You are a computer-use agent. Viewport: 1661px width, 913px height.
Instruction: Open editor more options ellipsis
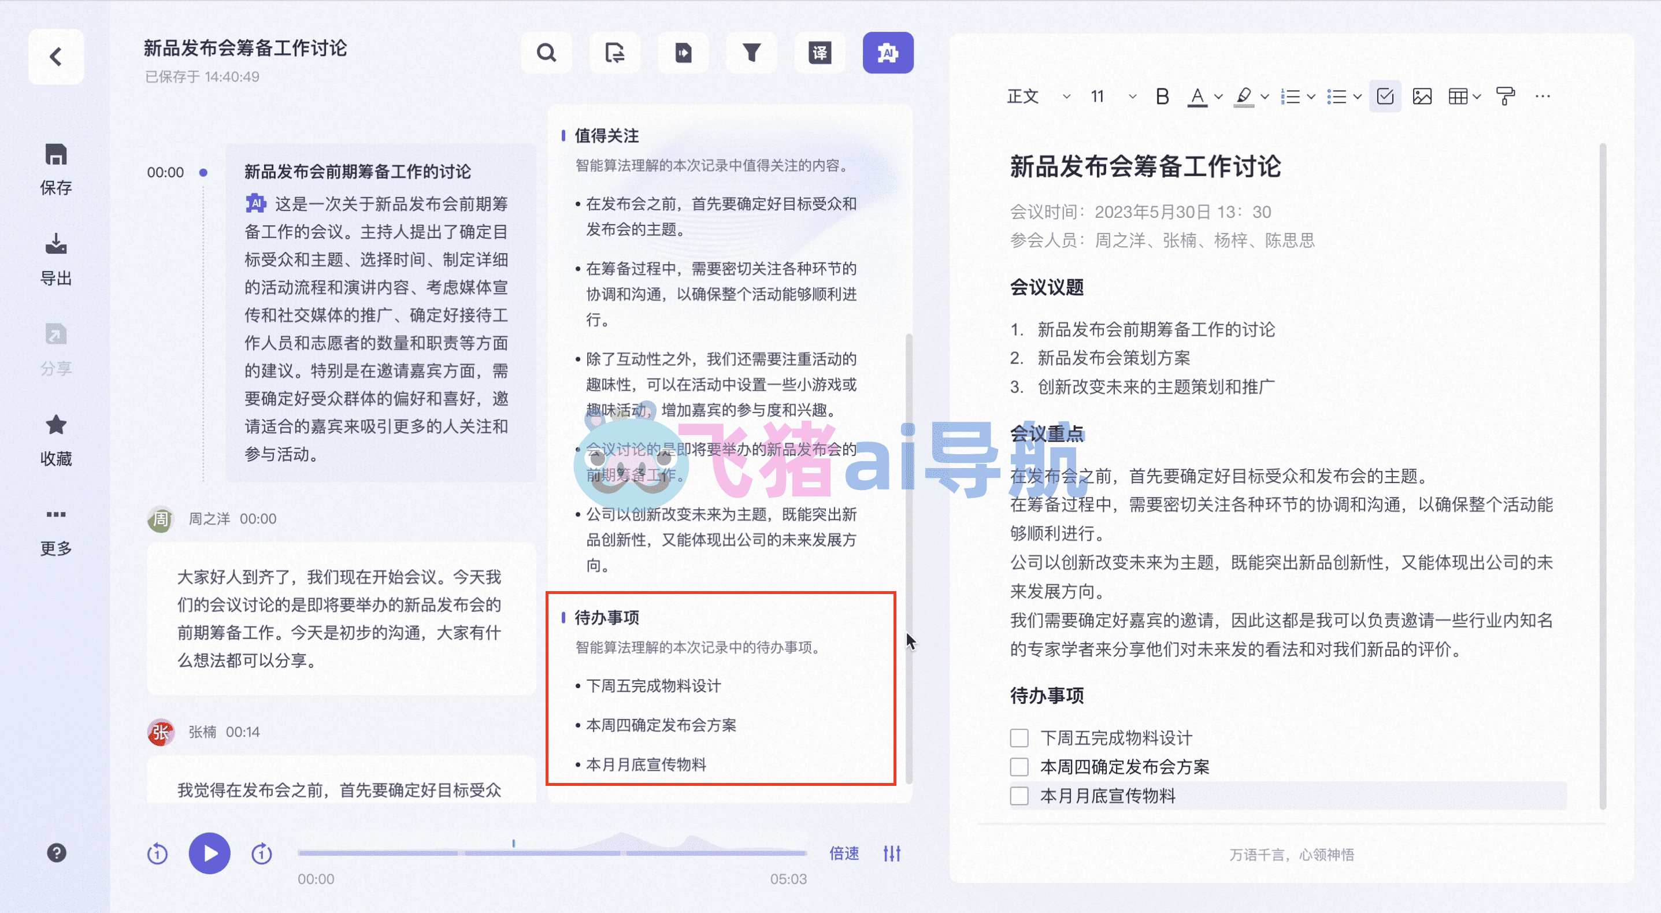pyautogui.click(x=1543, y=97)
